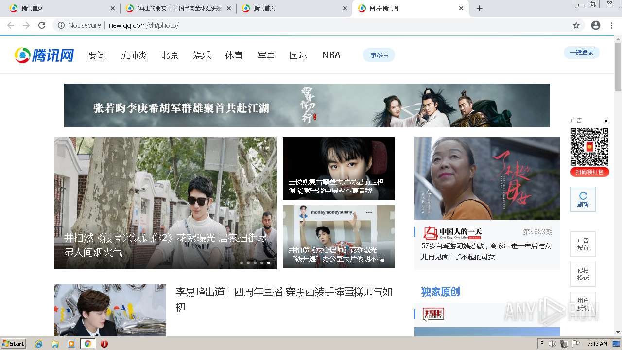622x350 pixels.
Task: Click the taskbar clock 7:43 AM
Action: pyautogui.click(x=597, y=344)
